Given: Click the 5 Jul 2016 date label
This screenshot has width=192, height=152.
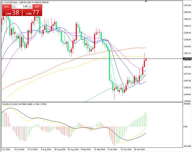Looking at the screenshot, I should pos(6,150).
